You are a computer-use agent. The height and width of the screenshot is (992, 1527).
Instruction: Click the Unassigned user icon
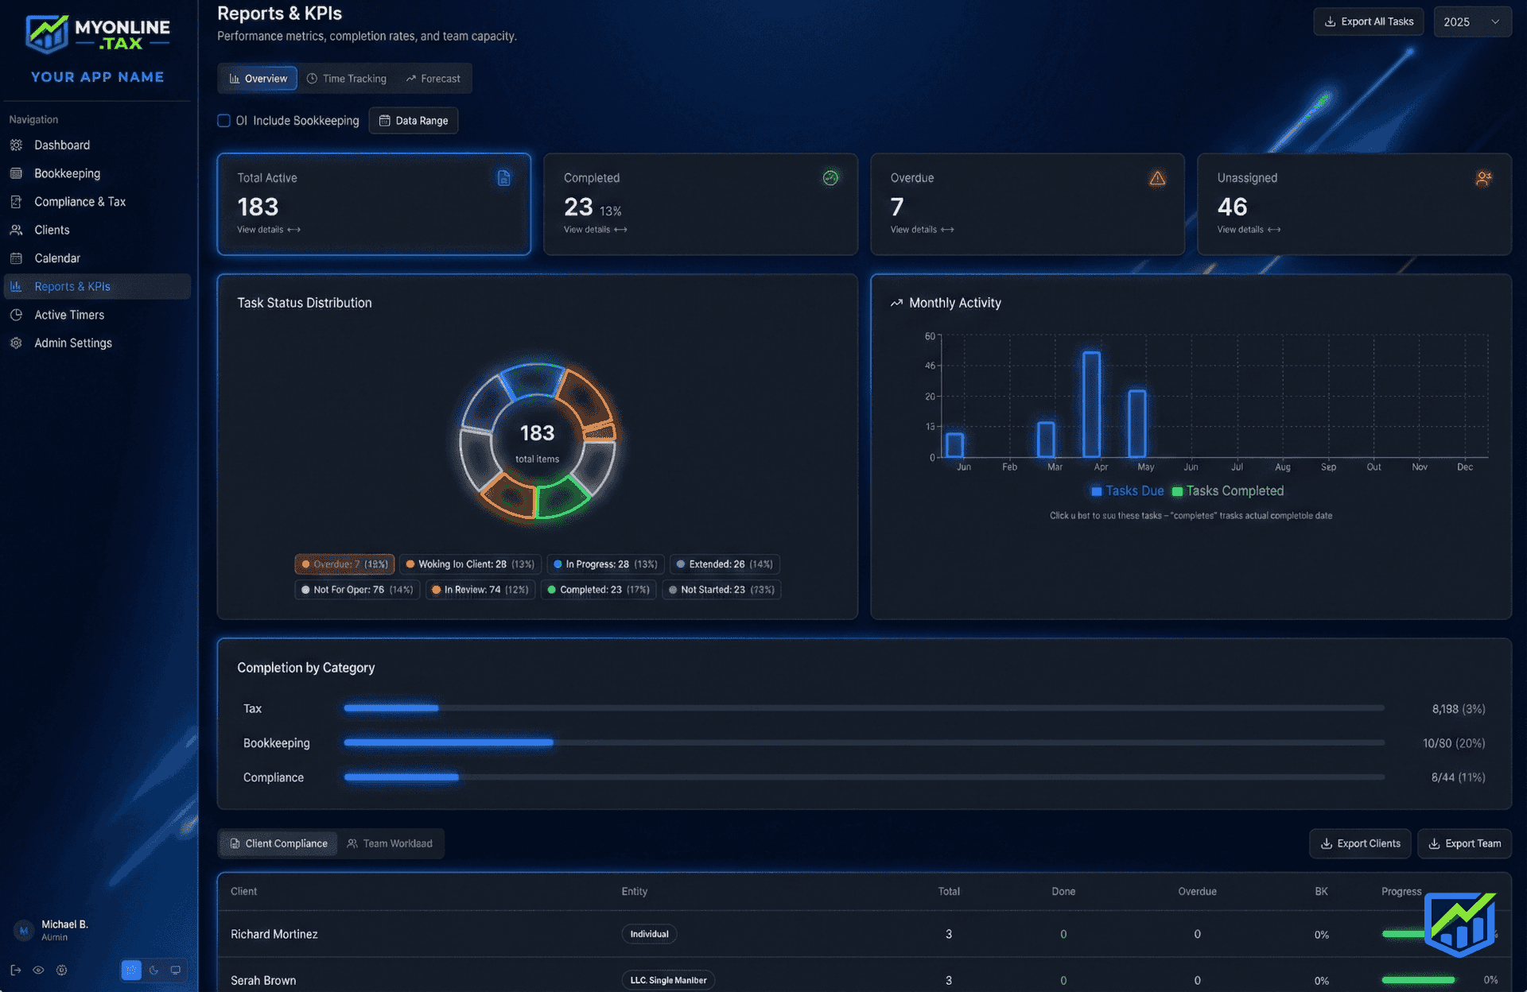click(x=1483, y=178)
